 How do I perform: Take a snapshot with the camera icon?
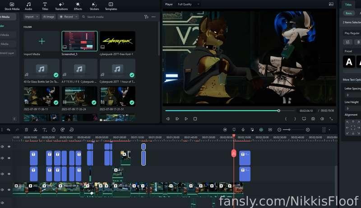(313, 119)
